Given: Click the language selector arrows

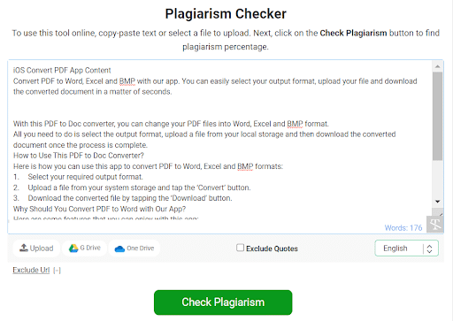Looking at the screenshot, I should click(429, 248).
